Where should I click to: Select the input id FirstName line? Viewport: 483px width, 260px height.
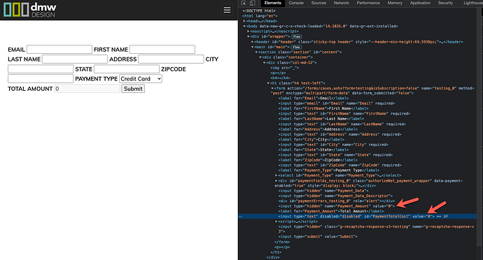[344, 113]
